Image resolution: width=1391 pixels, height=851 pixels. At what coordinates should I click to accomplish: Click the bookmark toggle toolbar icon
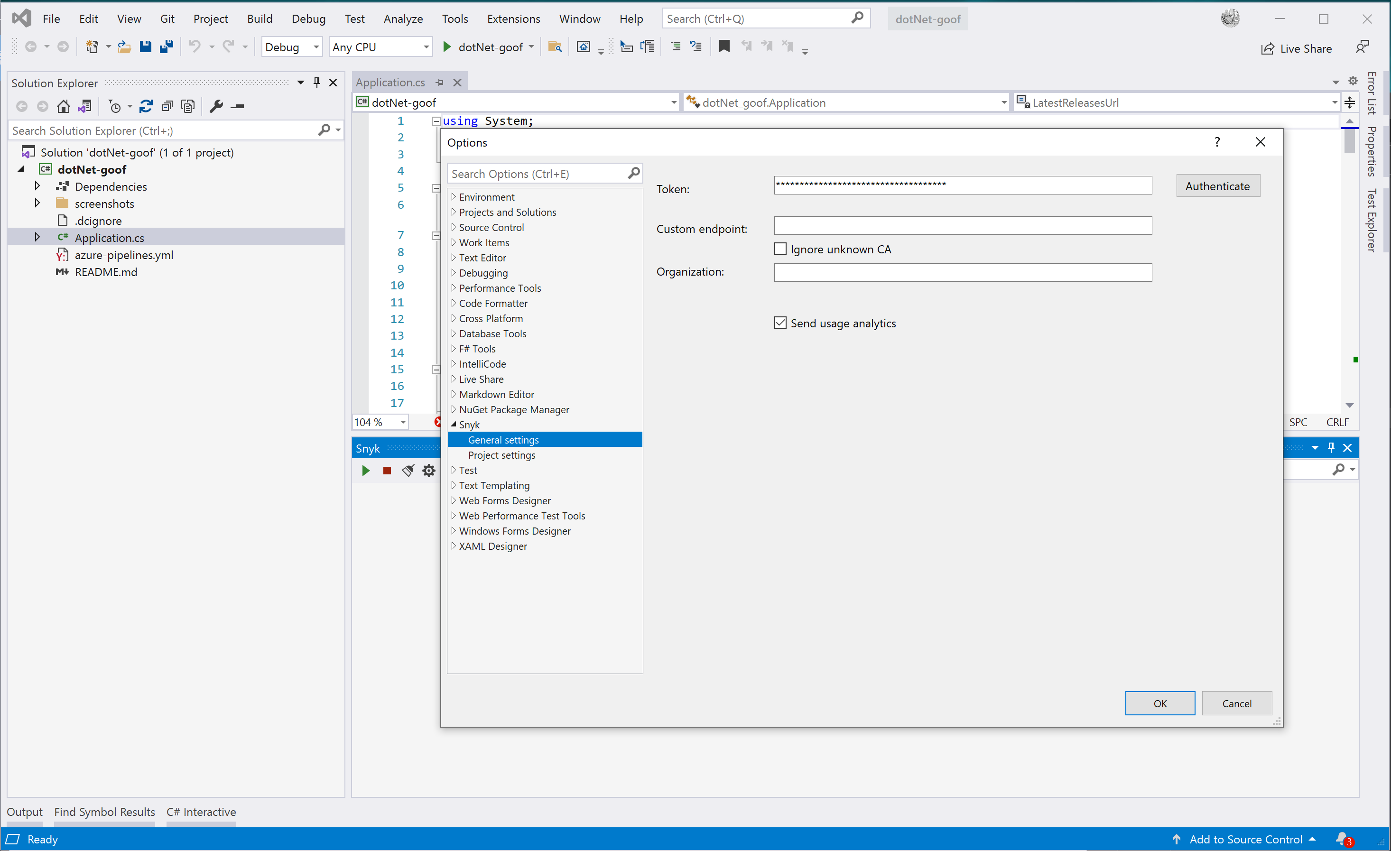723,47
